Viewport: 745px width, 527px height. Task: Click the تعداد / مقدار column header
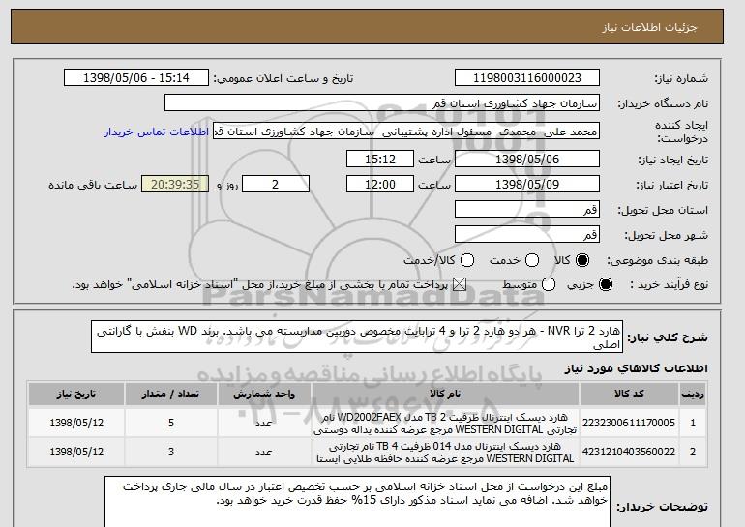click(x=171, y=395)
